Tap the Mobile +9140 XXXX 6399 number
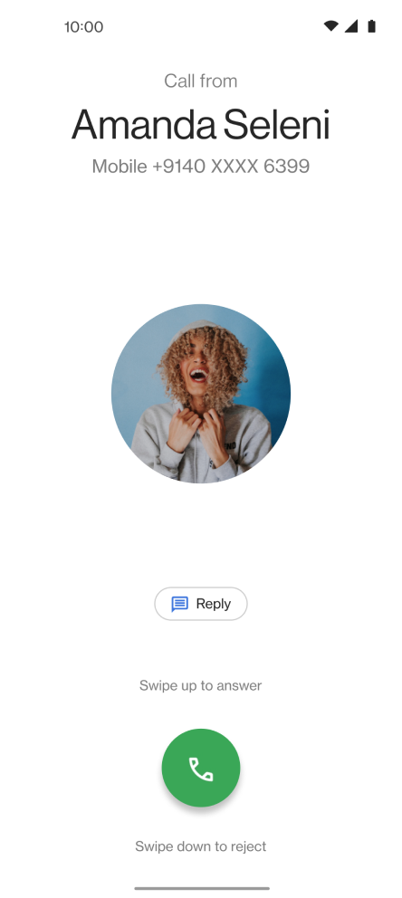The height and width of the screenshot is (898, 402). coord(201,166)
